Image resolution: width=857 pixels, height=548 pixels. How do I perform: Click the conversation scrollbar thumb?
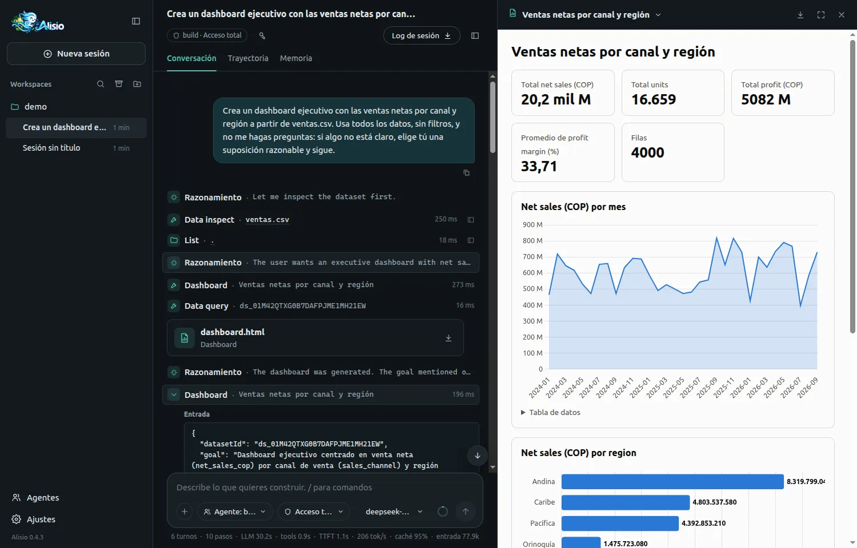point(492,117)
